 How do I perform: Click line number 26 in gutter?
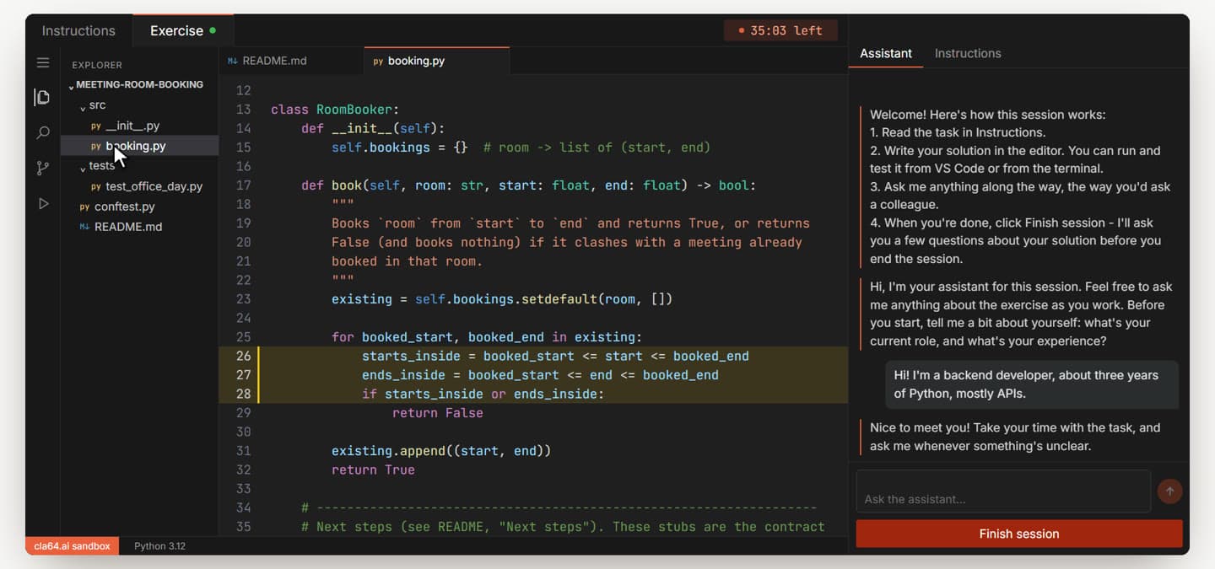[x=244, y=356]
